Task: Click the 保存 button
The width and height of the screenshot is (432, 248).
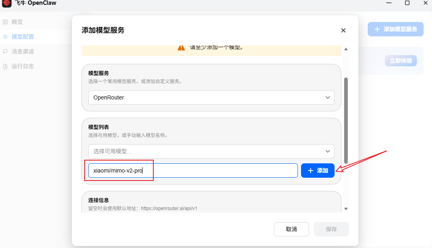Action: [x=331, y=229]
